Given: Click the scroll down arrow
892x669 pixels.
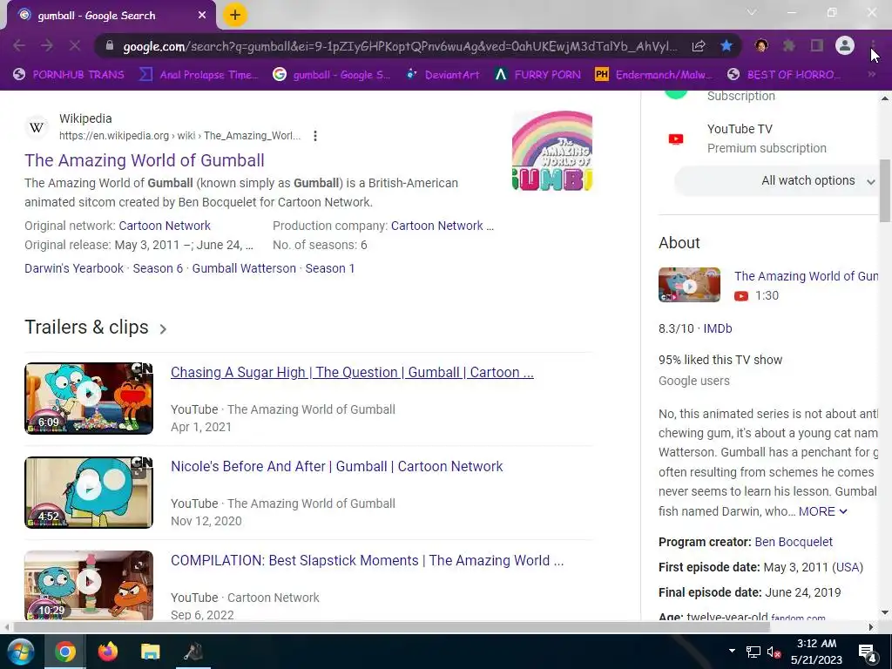Looking at the screenshot, I should tap(885, 612).
